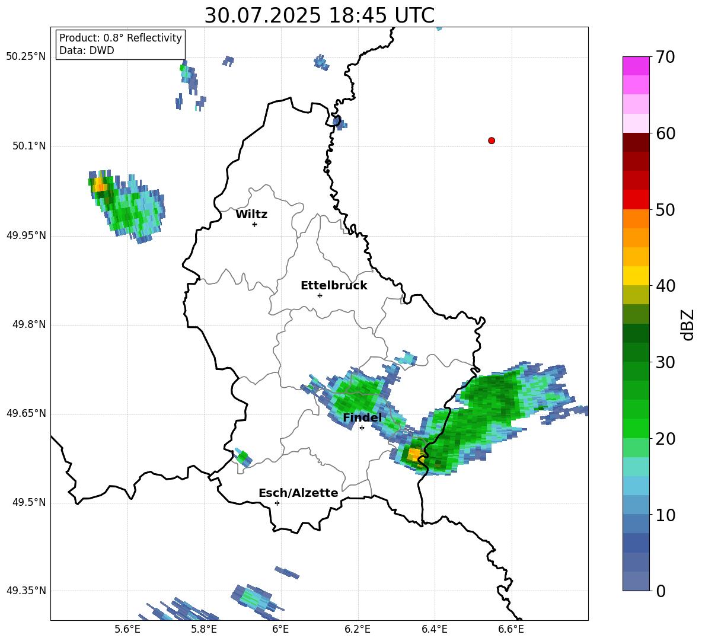Click the 49.8°N latitude label
Viewport: 702px width, 641px height.
[29, 324]
